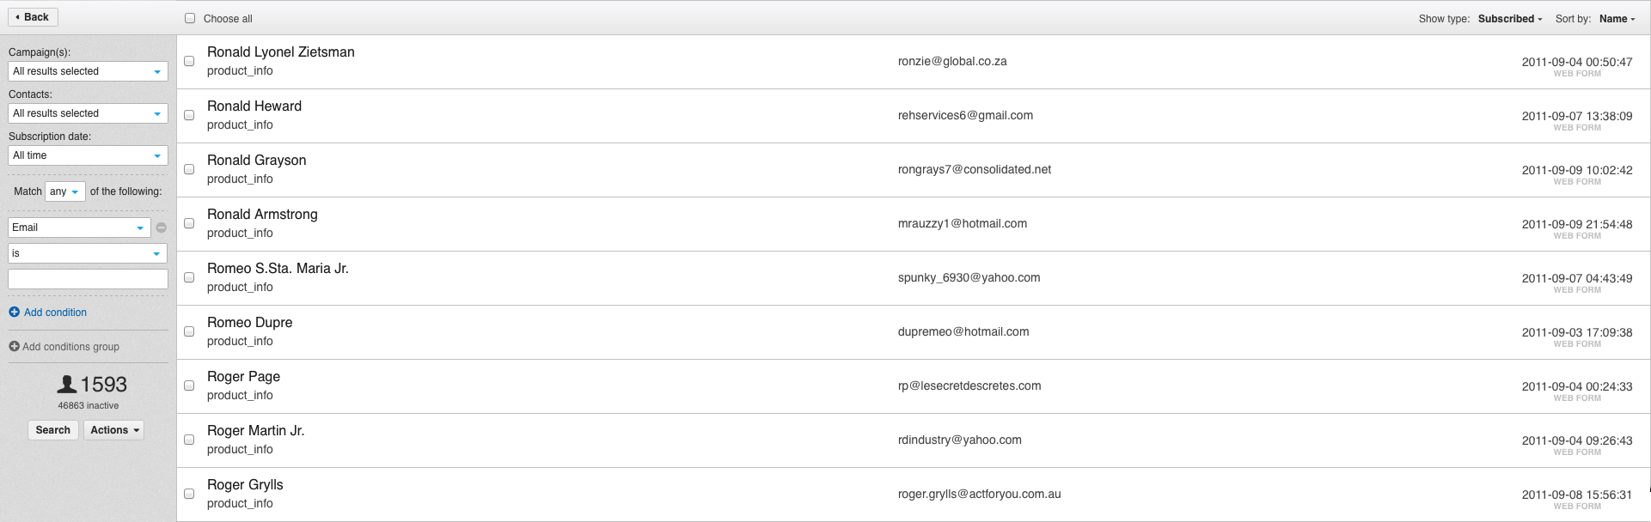
Task: Go back using the Back button
Action: pos(33,17)
